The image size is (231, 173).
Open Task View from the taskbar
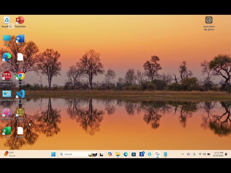click(x=101, y=154)
